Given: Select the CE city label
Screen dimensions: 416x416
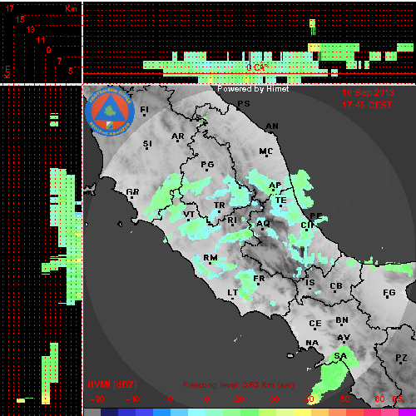Looking at the screenshot, I should click(x=315, y=324).
